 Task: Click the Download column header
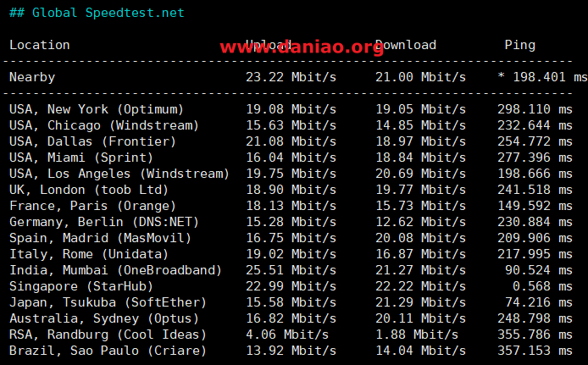coord(406,45)
